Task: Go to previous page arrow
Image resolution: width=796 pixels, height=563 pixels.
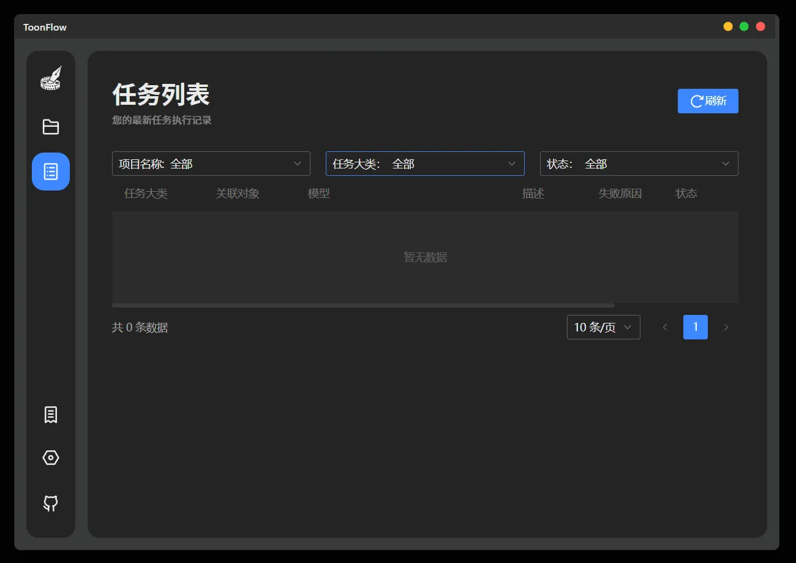Action: pos(665,327)
